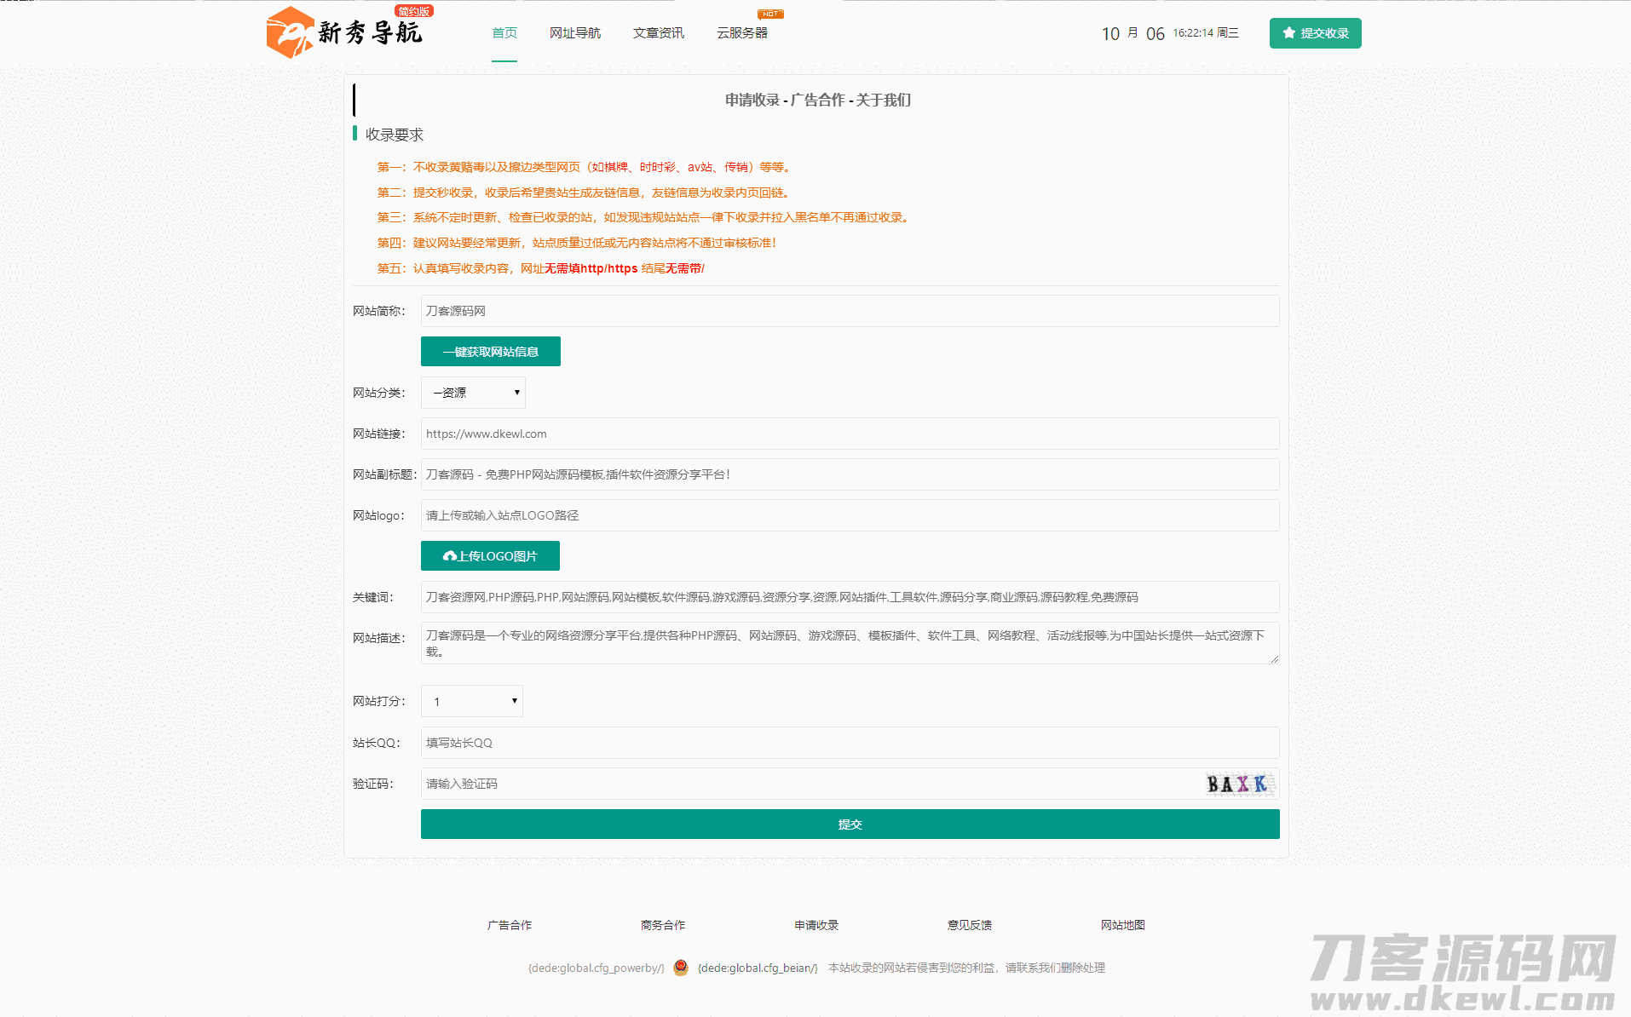This screenshot has width=1631, height=1017.
Task: Click the star icon in 提交收录 button
Action: tap(1289, 33)
